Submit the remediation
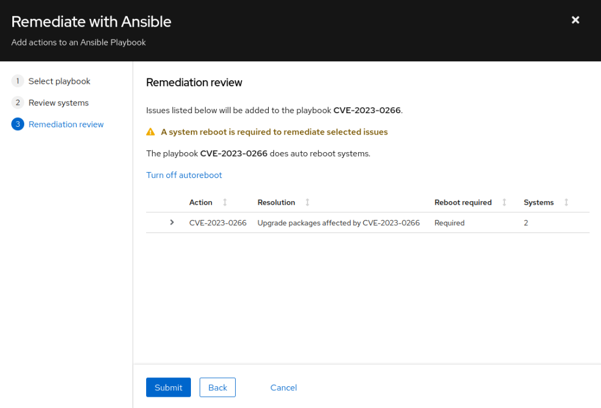601x408 pixels. coord(169,387)
